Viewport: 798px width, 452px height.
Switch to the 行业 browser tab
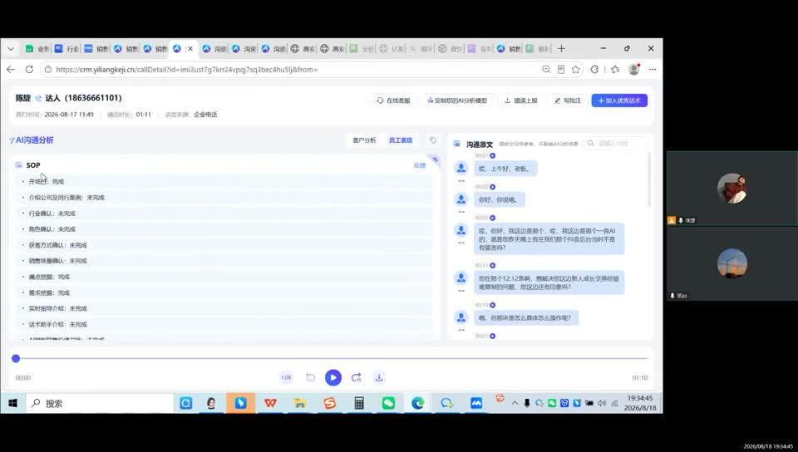tap(66, 49)
